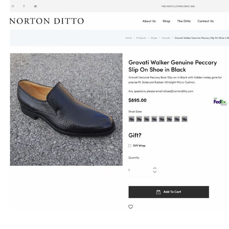Choose the fourth shoe size thumbnail
This screenshot has width=229, height=229.
tap(154, 119)
